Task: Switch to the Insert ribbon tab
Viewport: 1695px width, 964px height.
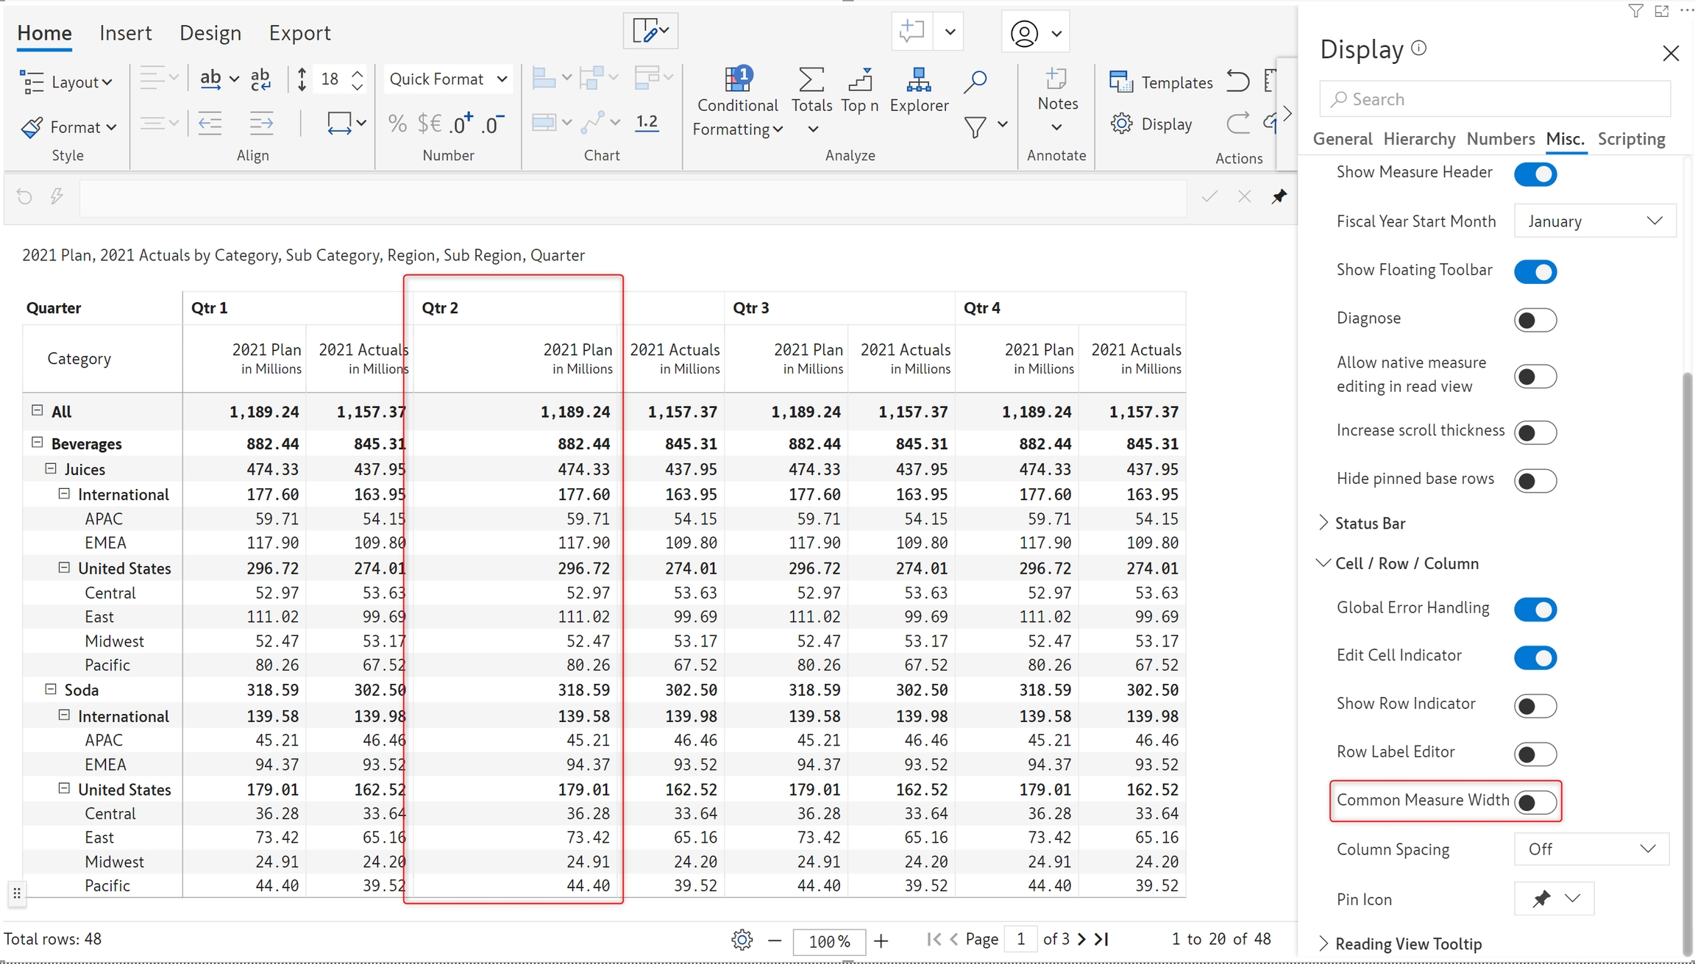Action: click(125, 33)
